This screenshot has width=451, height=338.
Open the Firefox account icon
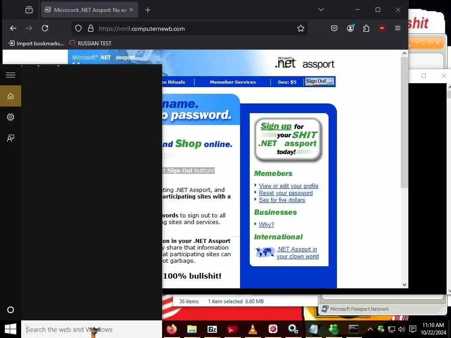[x=350, y=28]
